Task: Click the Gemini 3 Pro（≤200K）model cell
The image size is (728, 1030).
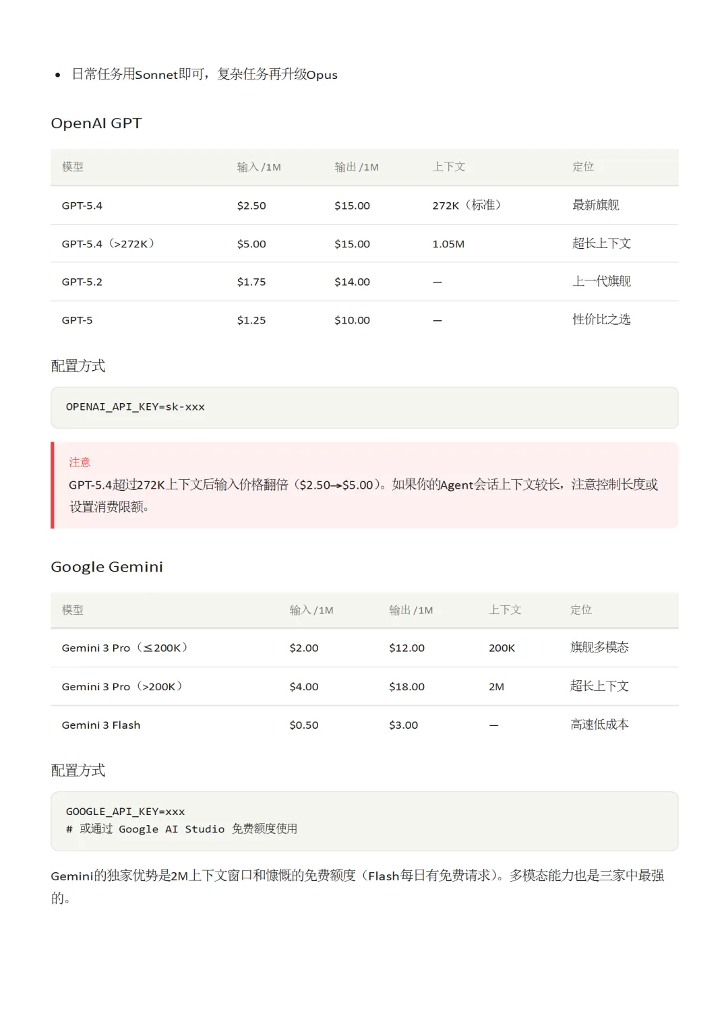Action: (125, 648)
